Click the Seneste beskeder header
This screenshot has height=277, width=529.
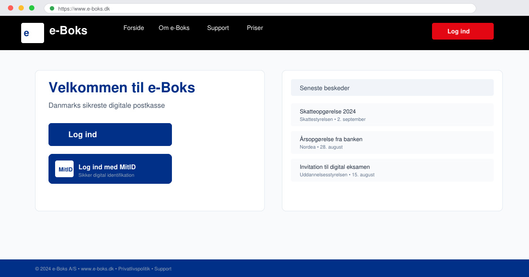(392, 87)
